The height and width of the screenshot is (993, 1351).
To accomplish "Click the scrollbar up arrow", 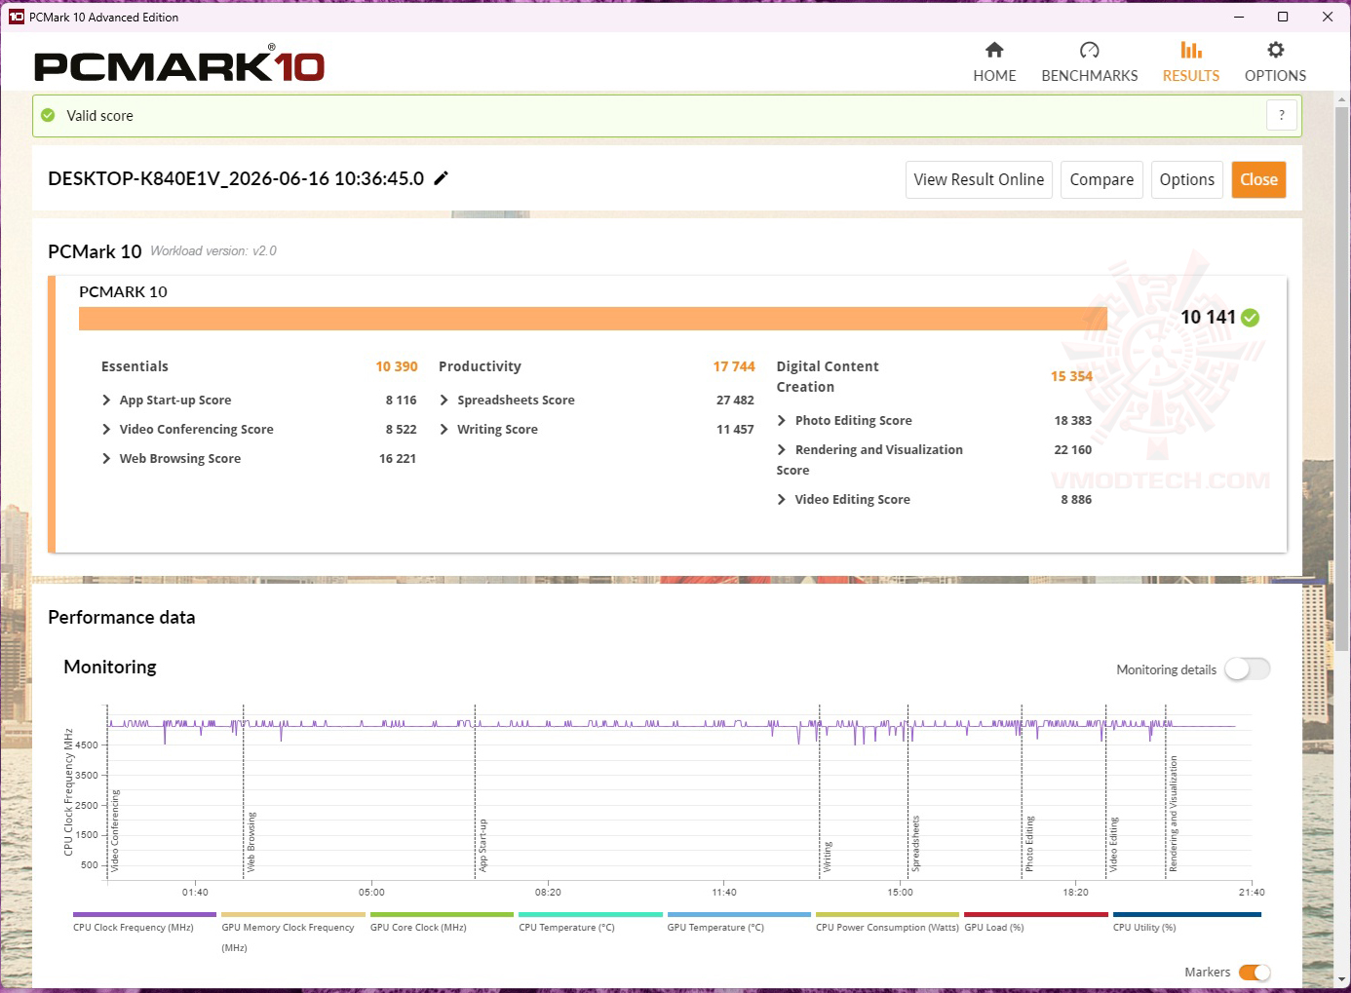I will [1342, 99].
